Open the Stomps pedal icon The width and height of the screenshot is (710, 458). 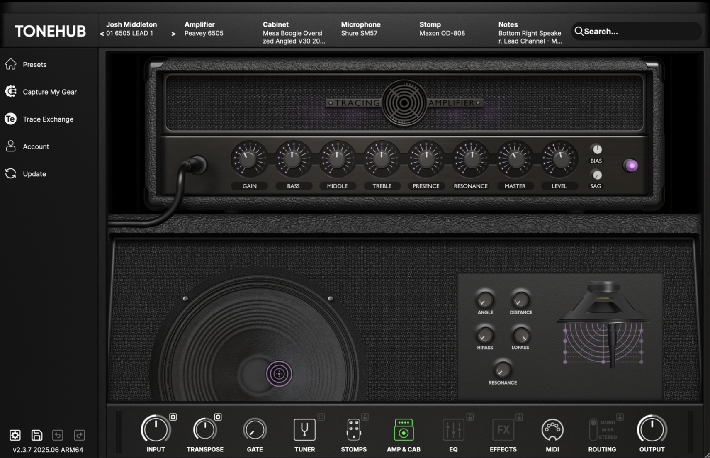tap(354, 429)
